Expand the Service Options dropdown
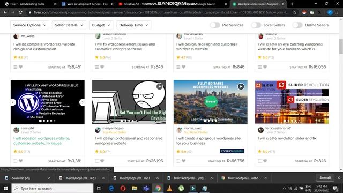This screenshot has height=193, width=343. [x=29, y=25]
